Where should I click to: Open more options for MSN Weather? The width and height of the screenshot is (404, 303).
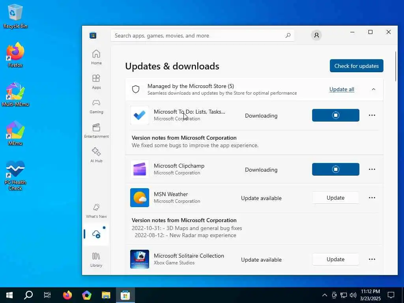click(372, 198)
